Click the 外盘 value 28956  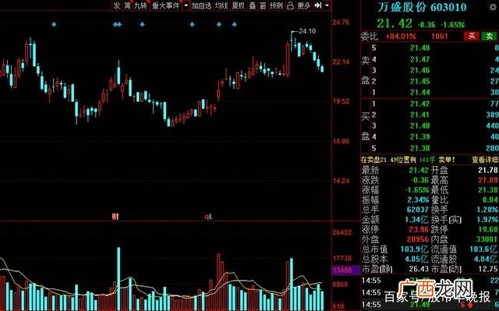418,239
